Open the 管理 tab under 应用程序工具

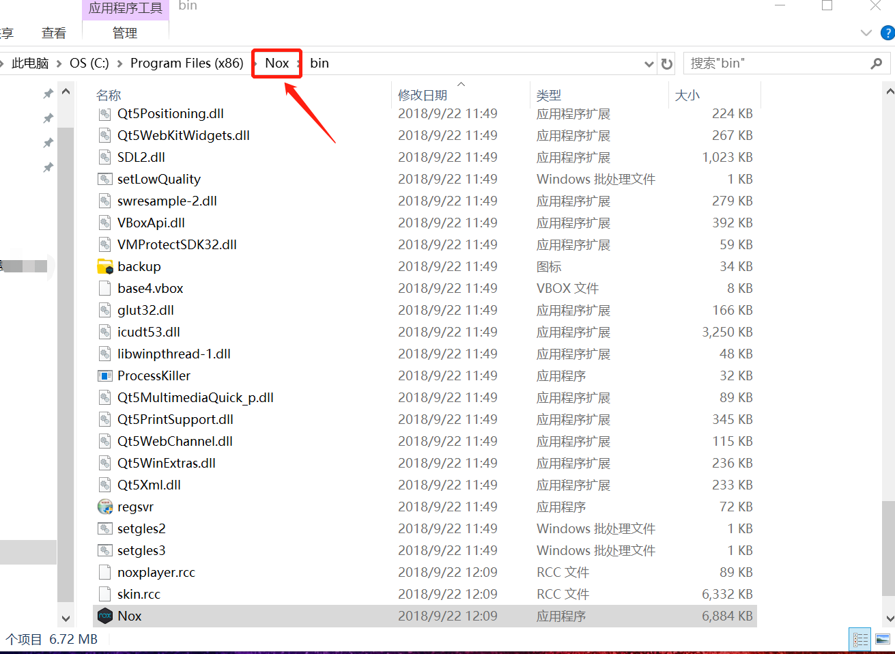coord(125,32)
